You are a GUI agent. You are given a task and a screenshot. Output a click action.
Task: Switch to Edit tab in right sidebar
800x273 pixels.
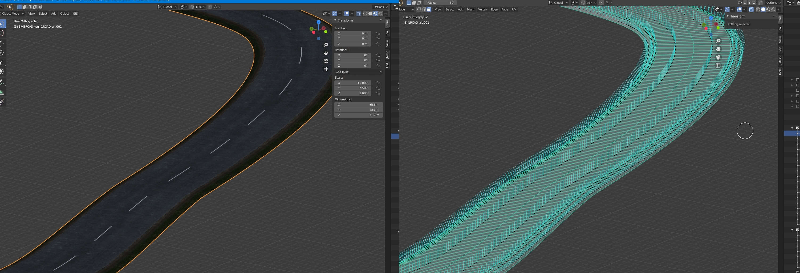click(780, 49)
